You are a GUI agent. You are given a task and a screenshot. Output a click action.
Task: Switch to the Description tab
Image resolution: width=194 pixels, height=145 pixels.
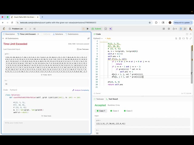coord(9,34)
